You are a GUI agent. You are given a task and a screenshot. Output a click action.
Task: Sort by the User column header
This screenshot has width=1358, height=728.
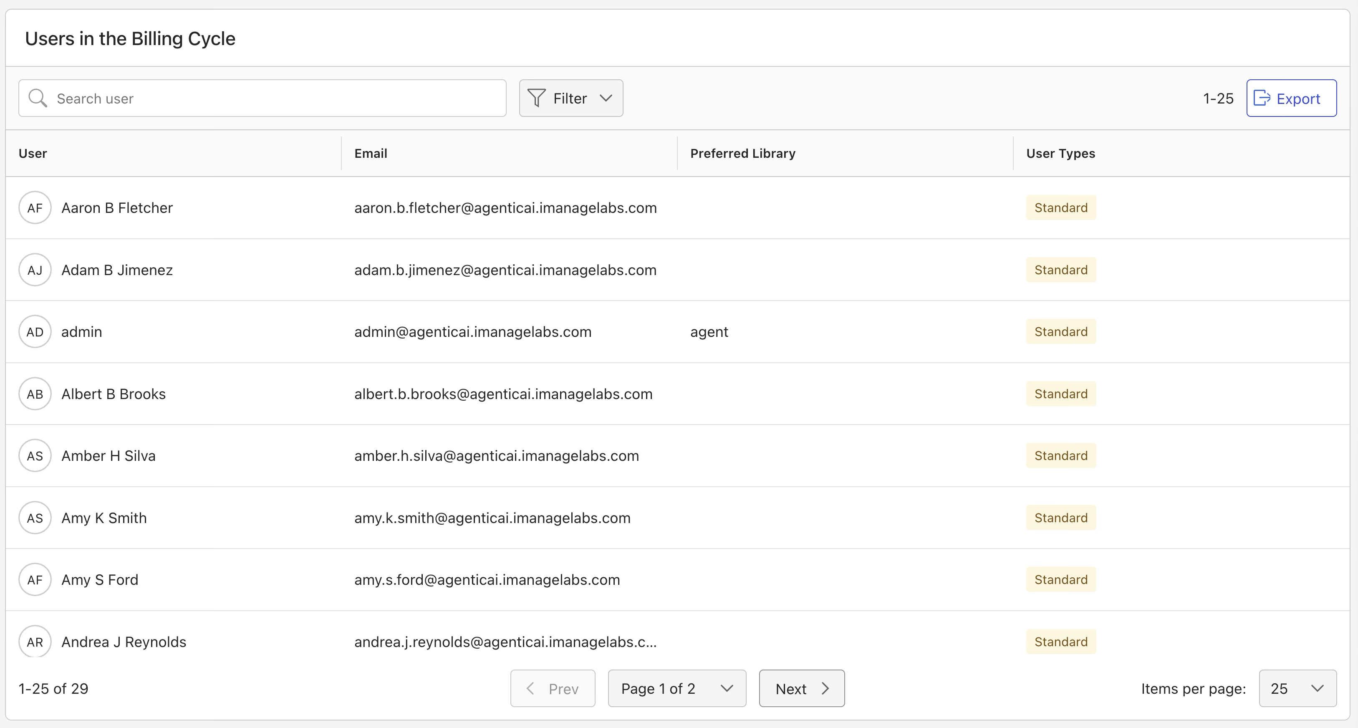tap(33, 153)
